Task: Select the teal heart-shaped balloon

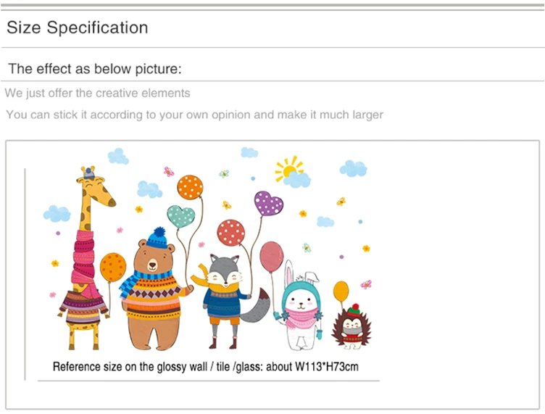Action: (x=180, y=216)
